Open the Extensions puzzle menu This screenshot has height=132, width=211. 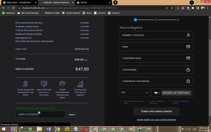193,8
